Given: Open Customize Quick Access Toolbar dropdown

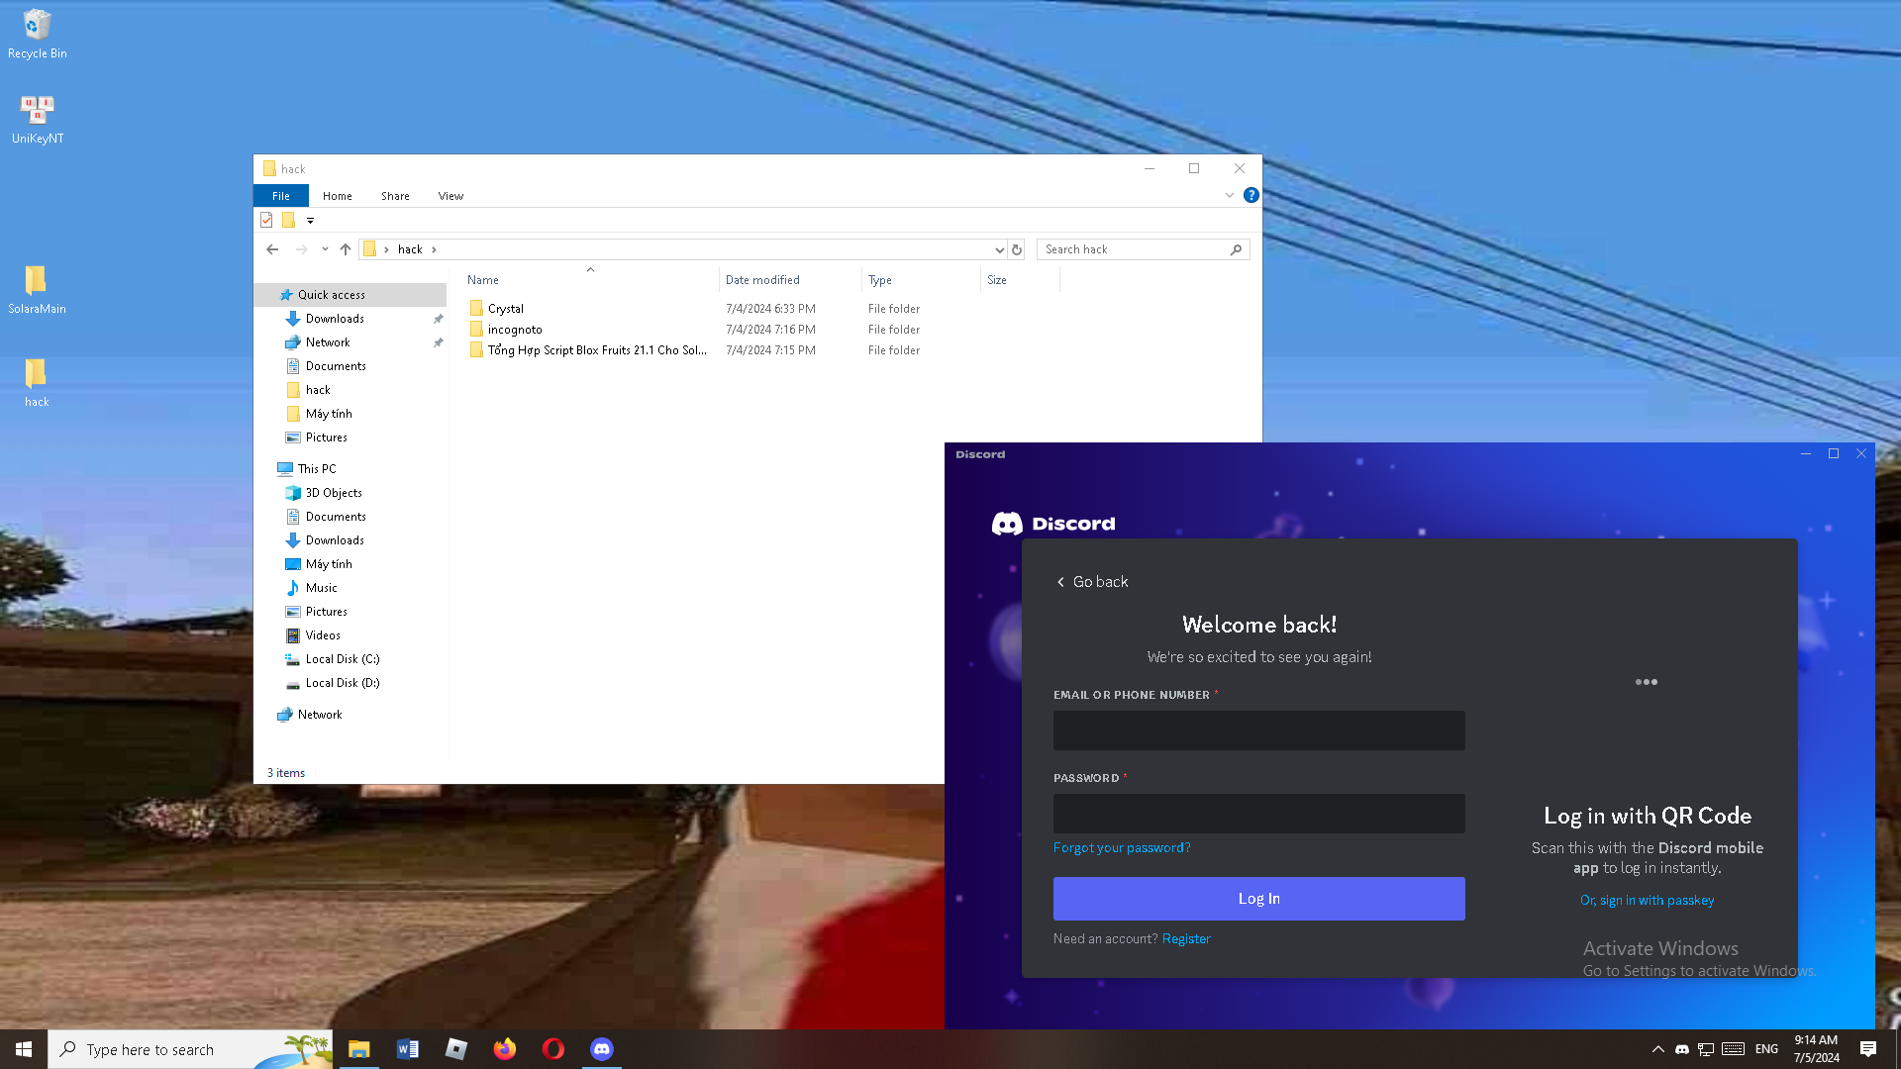Looking at the screenshot, I should pos(310,220).
